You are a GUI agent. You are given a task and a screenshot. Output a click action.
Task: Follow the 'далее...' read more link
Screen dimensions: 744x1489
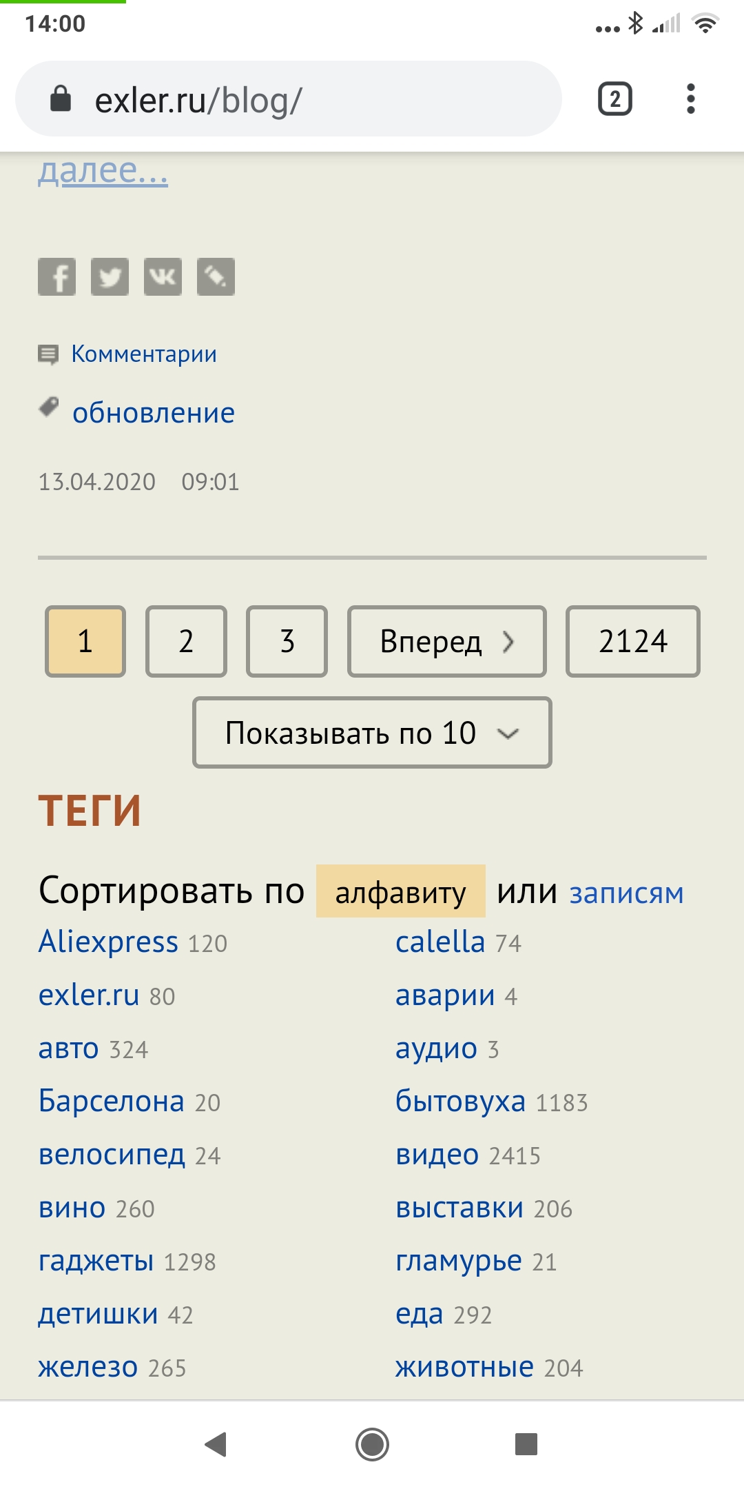coord(103,171)
